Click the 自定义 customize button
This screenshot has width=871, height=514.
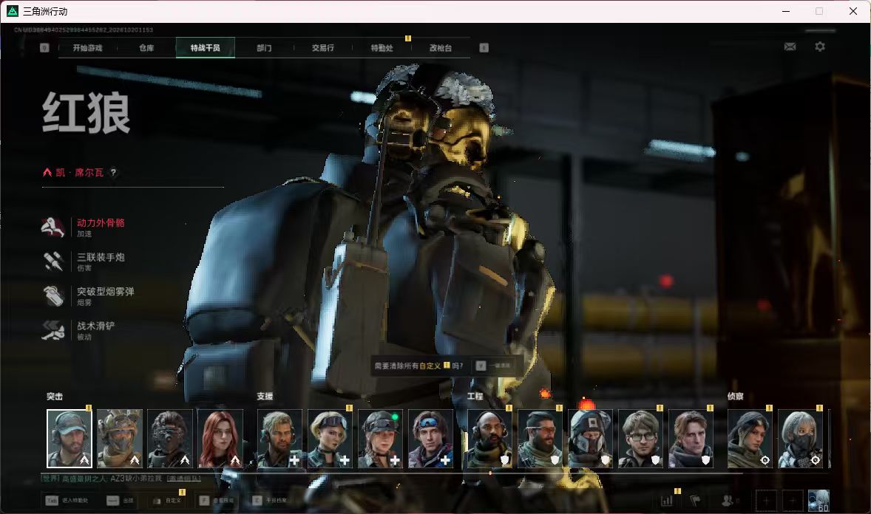pos(167,501)
